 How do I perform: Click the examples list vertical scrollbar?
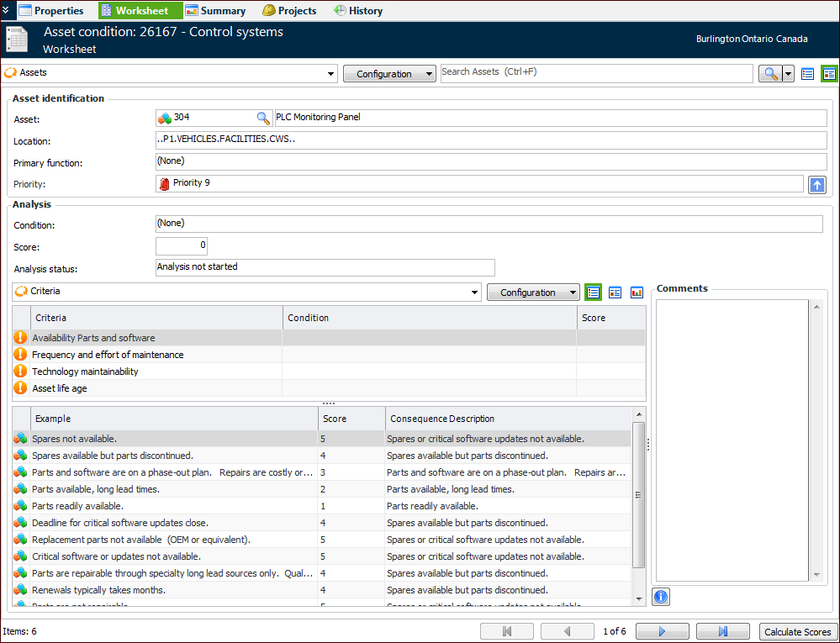click(x=639, y=496)
